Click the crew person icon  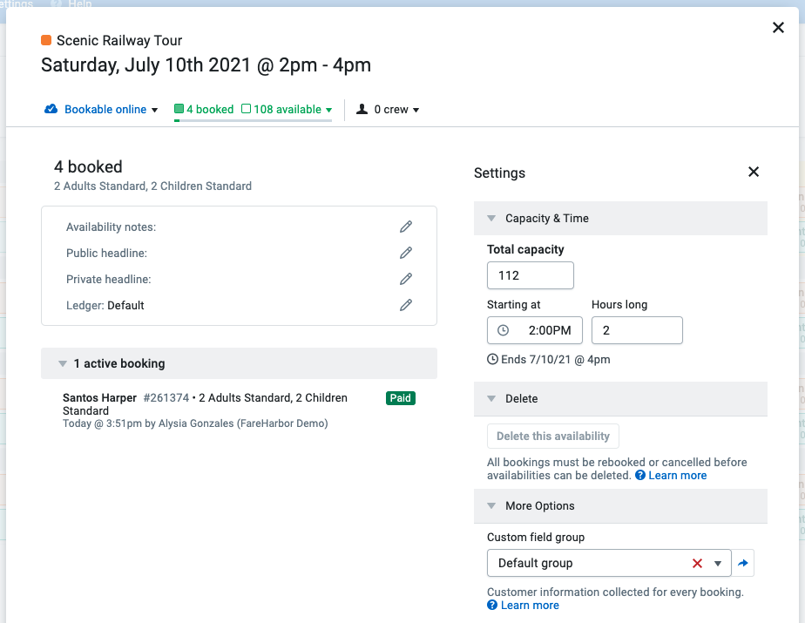(x=362, y=109)
